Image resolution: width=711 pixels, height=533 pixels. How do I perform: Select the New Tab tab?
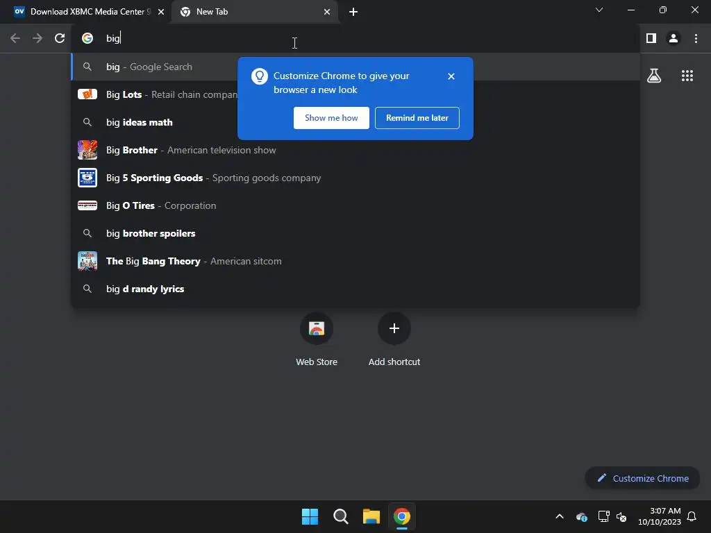tap(256, 12)
